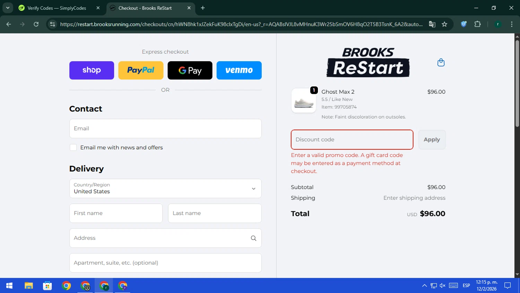The width and height of the screenshot is (520, 293).
Task: Translate this page icon
Action: (x=432, y=24)
